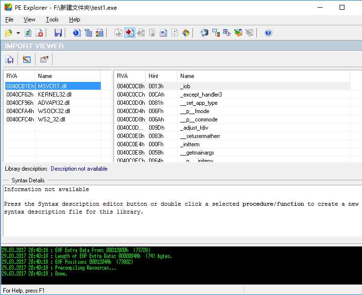Image resolution: width=362 pixels, height=295 pixels.
Task: Select the KERNEL32.dll library row
Action: click(x=53, y=95)
